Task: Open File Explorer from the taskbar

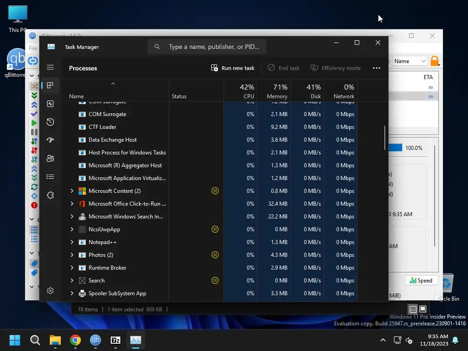Action: click(x=55, y=340)
